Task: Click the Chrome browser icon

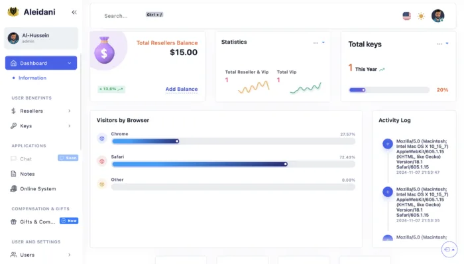Action: [102, 138]
